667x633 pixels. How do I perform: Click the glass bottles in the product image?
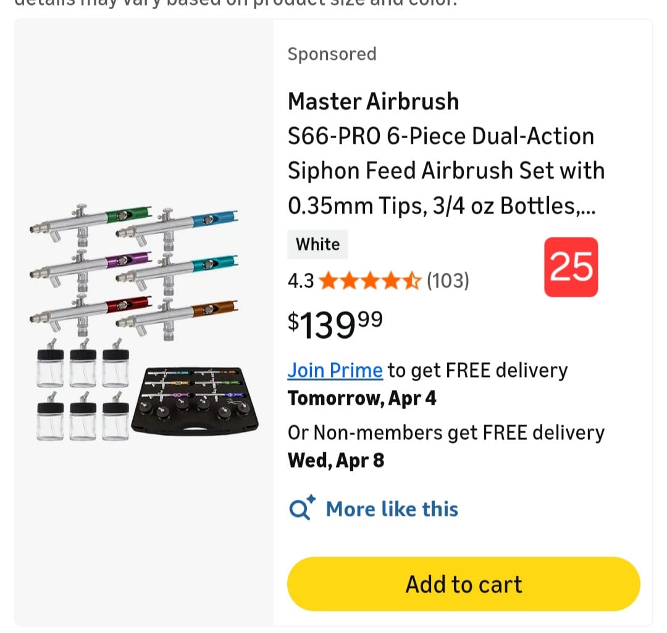(83, 394)
